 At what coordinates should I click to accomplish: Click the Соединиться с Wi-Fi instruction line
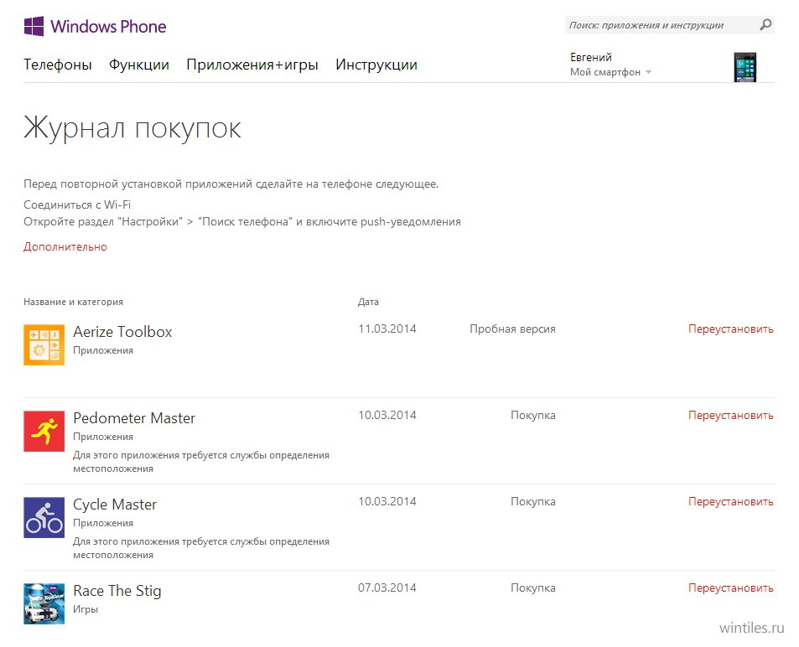click(77, 204)
